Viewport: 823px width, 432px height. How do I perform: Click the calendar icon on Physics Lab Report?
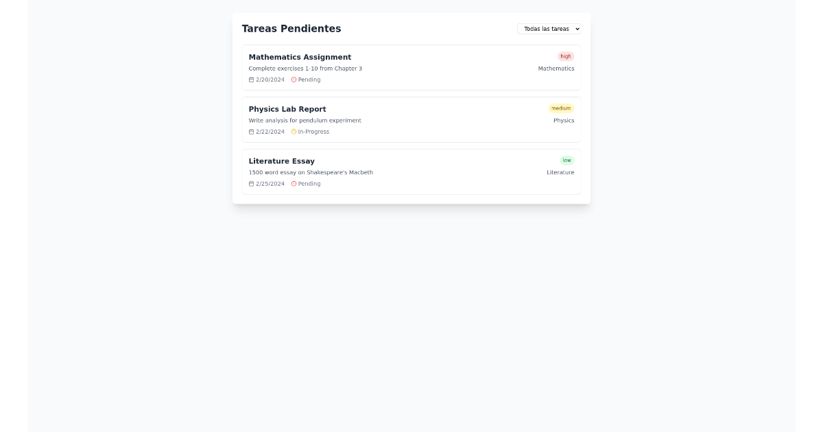[251, 132]
